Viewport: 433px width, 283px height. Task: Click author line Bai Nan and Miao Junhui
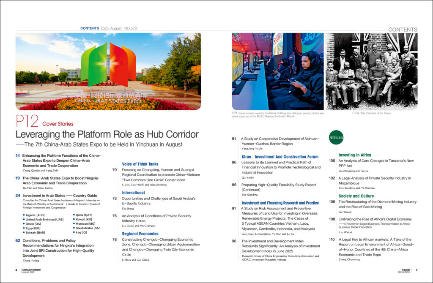(38, 188)
